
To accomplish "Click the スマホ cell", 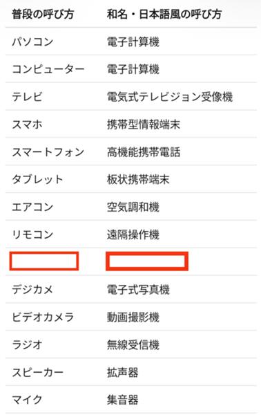I will (27, 124).
